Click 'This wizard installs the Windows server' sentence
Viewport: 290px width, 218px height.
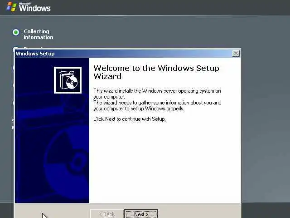point(157,94)
